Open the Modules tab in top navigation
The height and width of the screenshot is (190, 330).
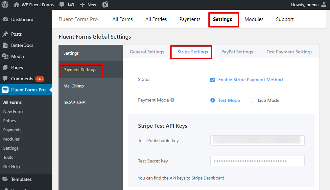tap(254, 19)
